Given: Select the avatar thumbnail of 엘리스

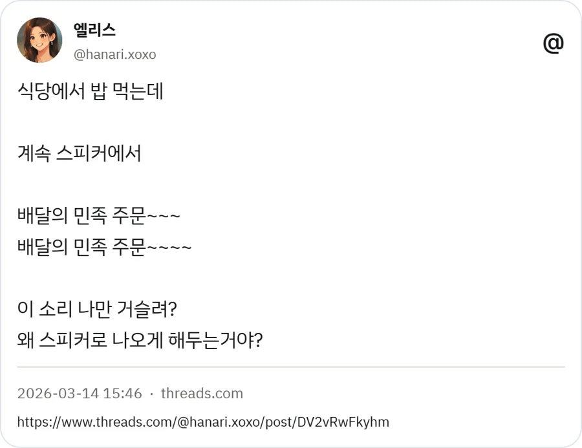Looking at the screenshot, I should [x=39, y=39].
